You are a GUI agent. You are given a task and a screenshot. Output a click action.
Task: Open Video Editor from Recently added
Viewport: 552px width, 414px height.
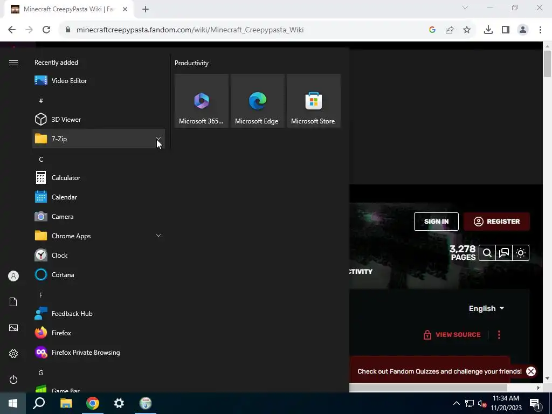click(x=99, y=81)
